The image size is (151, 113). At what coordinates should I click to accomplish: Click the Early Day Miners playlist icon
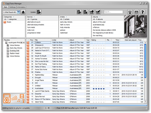coord(8,48)
